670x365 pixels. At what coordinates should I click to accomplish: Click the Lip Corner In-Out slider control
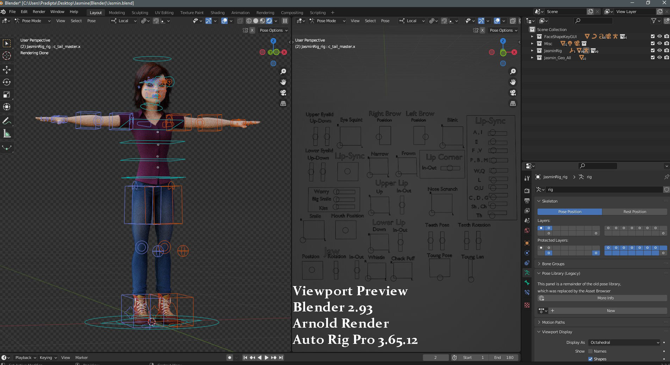coord(449,168)
